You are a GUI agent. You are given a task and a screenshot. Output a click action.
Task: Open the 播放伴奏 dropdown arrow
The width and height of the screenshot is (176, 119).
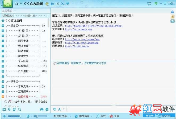92,116
